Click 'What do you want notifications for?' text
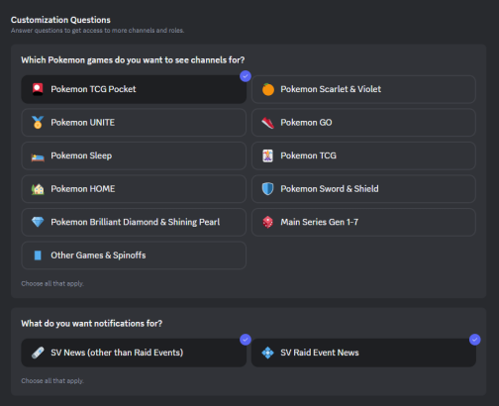Image resolution: width=499 pixels, height=406 pixels. (92, 324)
